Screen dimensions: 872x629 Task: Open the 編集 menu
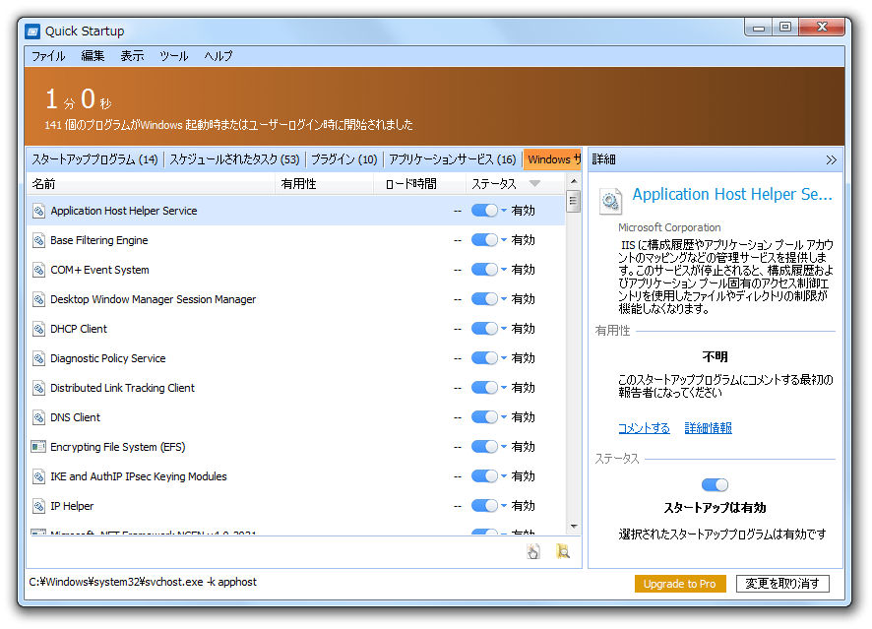click(93, 56)
